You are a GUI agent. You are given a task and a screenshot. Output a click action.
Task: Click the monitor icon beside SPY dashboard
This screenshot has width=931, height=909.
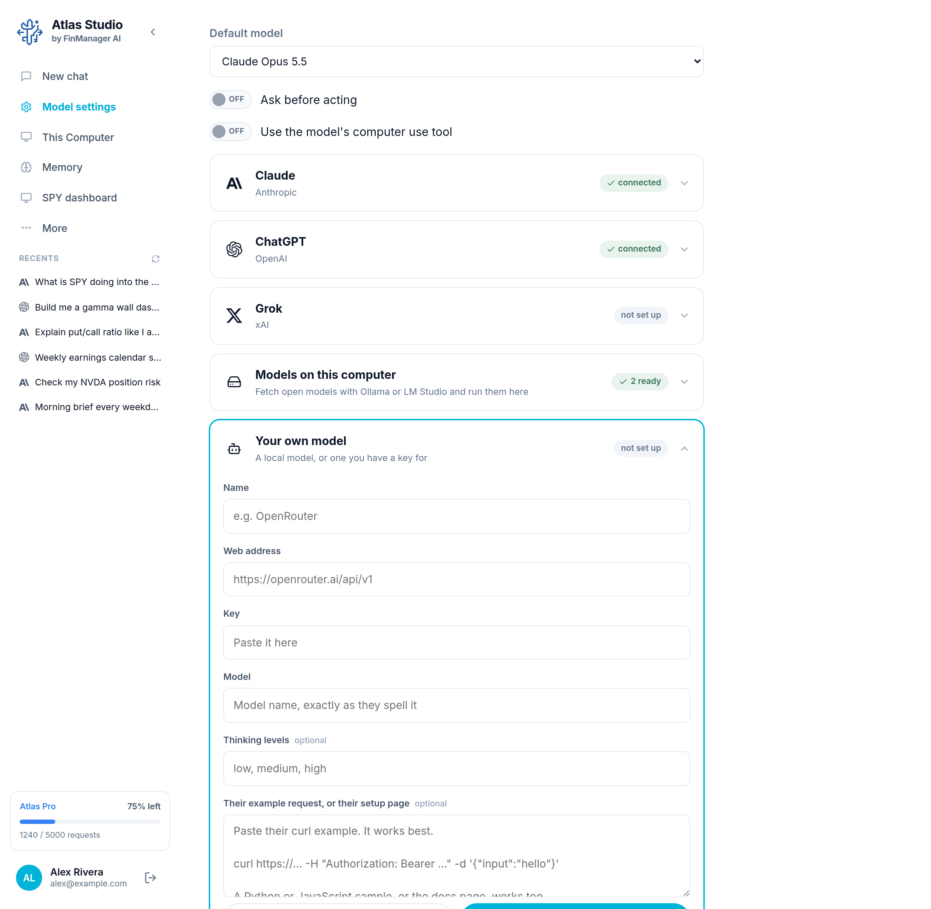pyautogui.click(x=26, y=198)
